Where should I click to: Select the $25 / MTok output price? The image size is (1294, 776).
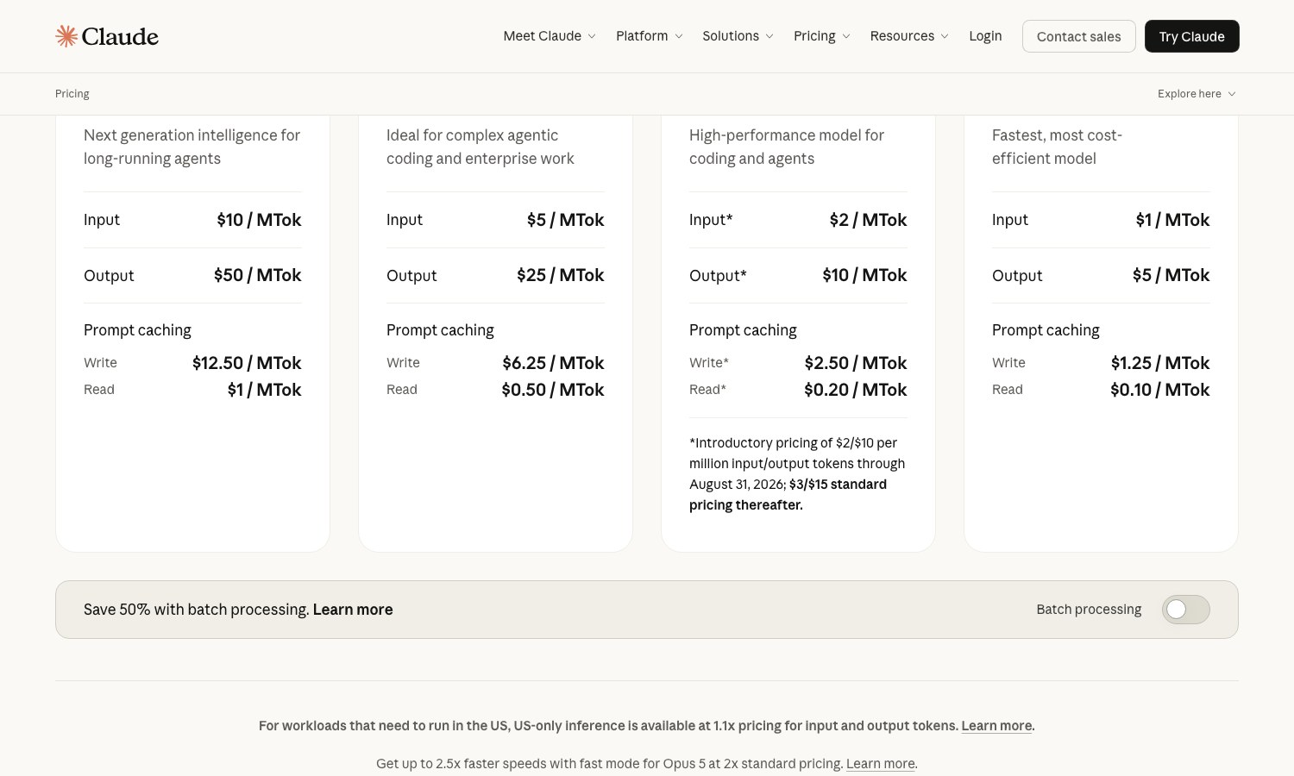[561, 275]
